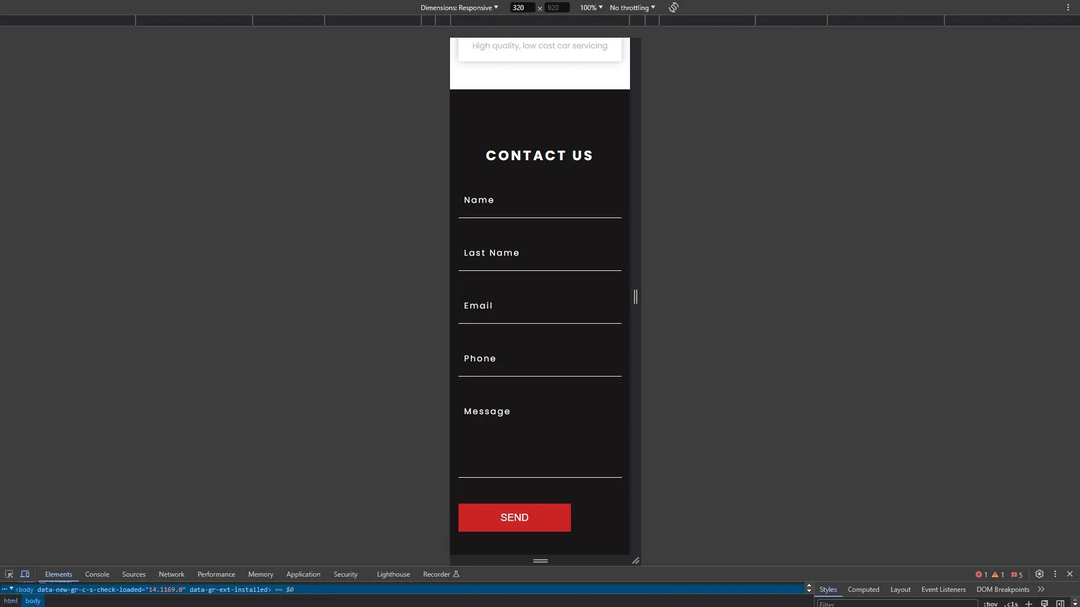Screen dimensions: 1080x607
Task: Click the Styles Filter input
Action: point(897,604)
